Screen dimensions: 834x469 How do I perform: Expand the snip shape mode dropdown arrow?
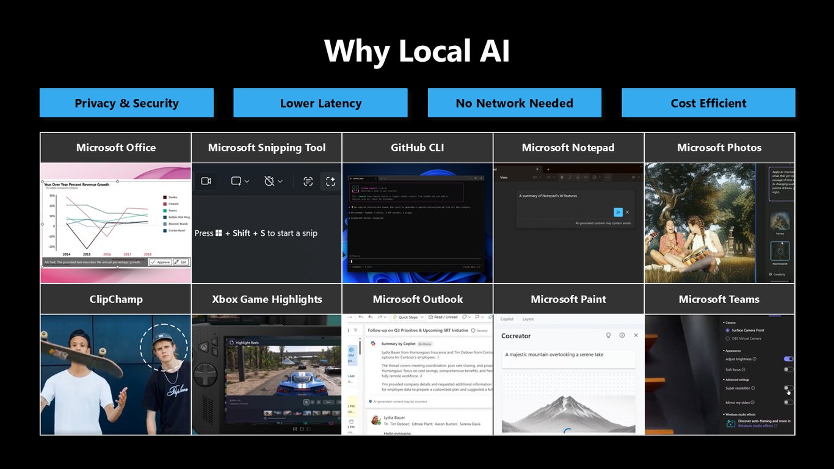(x=247, y=181)
